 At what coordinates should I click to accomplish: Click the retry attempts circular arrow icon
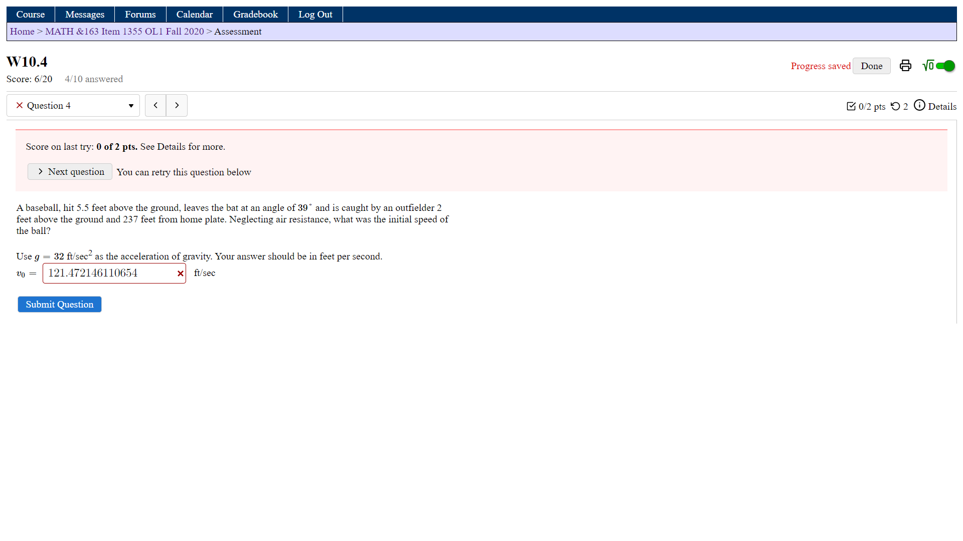coord(895,106)
